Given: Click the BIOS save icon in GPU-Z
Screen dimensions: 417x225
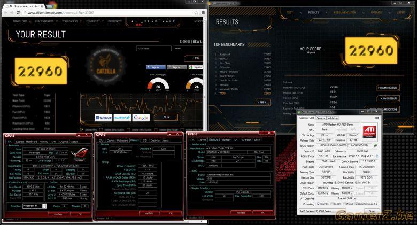Looking at the screenshot, I should [x=375, y=145].
